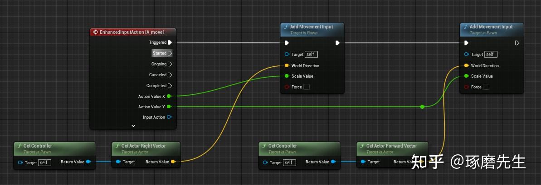Click the Target pin on first Add Movement Input

point(287,55)
